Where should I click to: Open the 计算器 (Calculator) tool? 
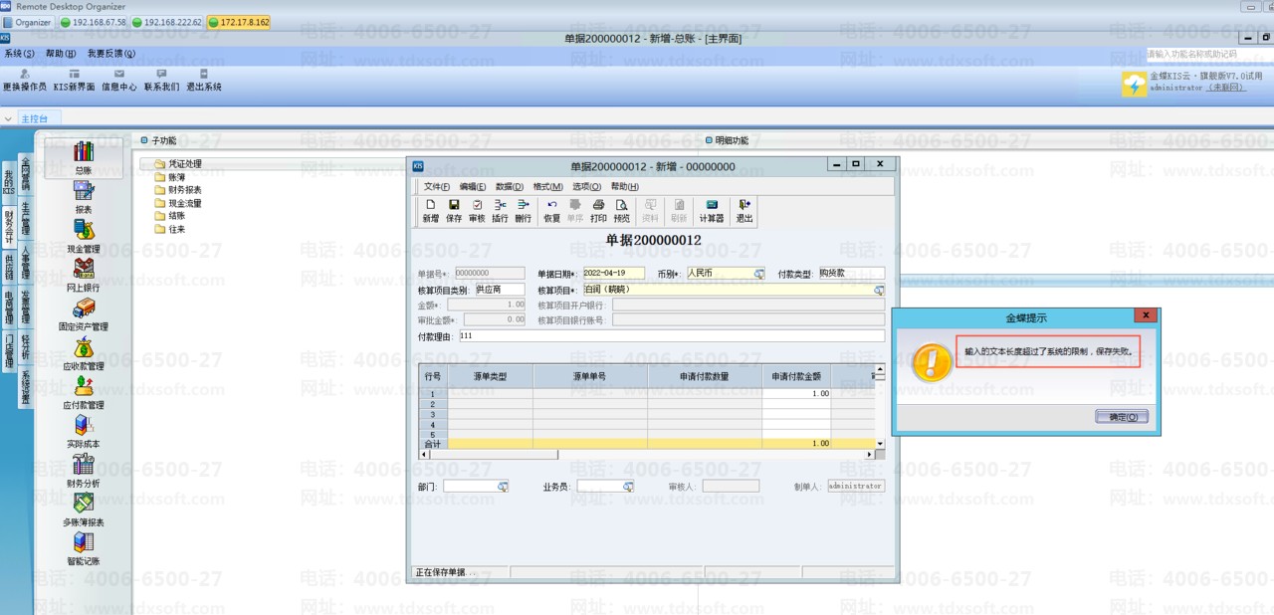(x=711, y=210)
